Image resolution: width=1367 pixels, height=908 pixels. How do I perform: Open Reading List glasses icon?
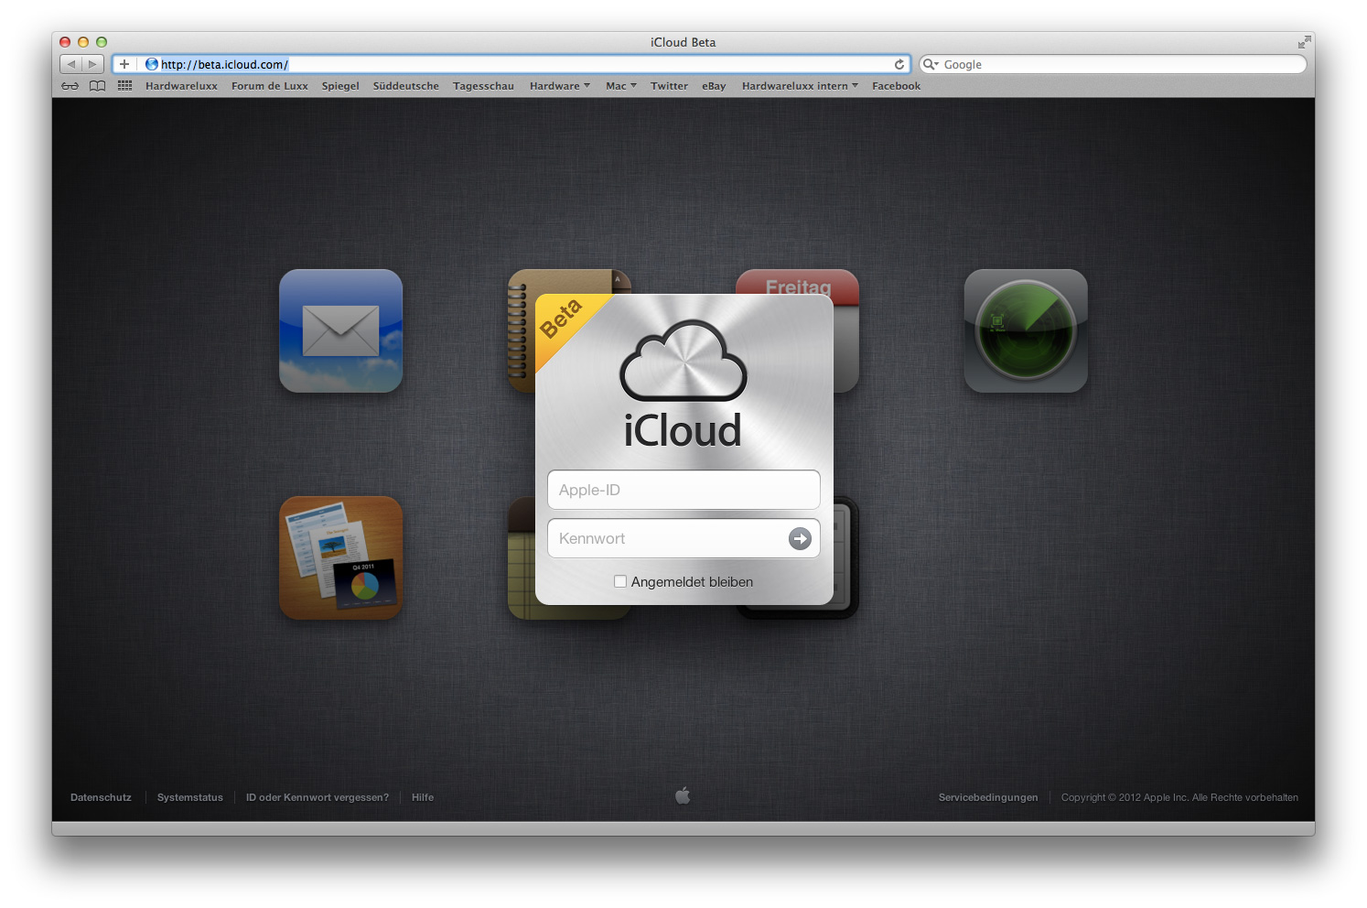tap(70, 86)
